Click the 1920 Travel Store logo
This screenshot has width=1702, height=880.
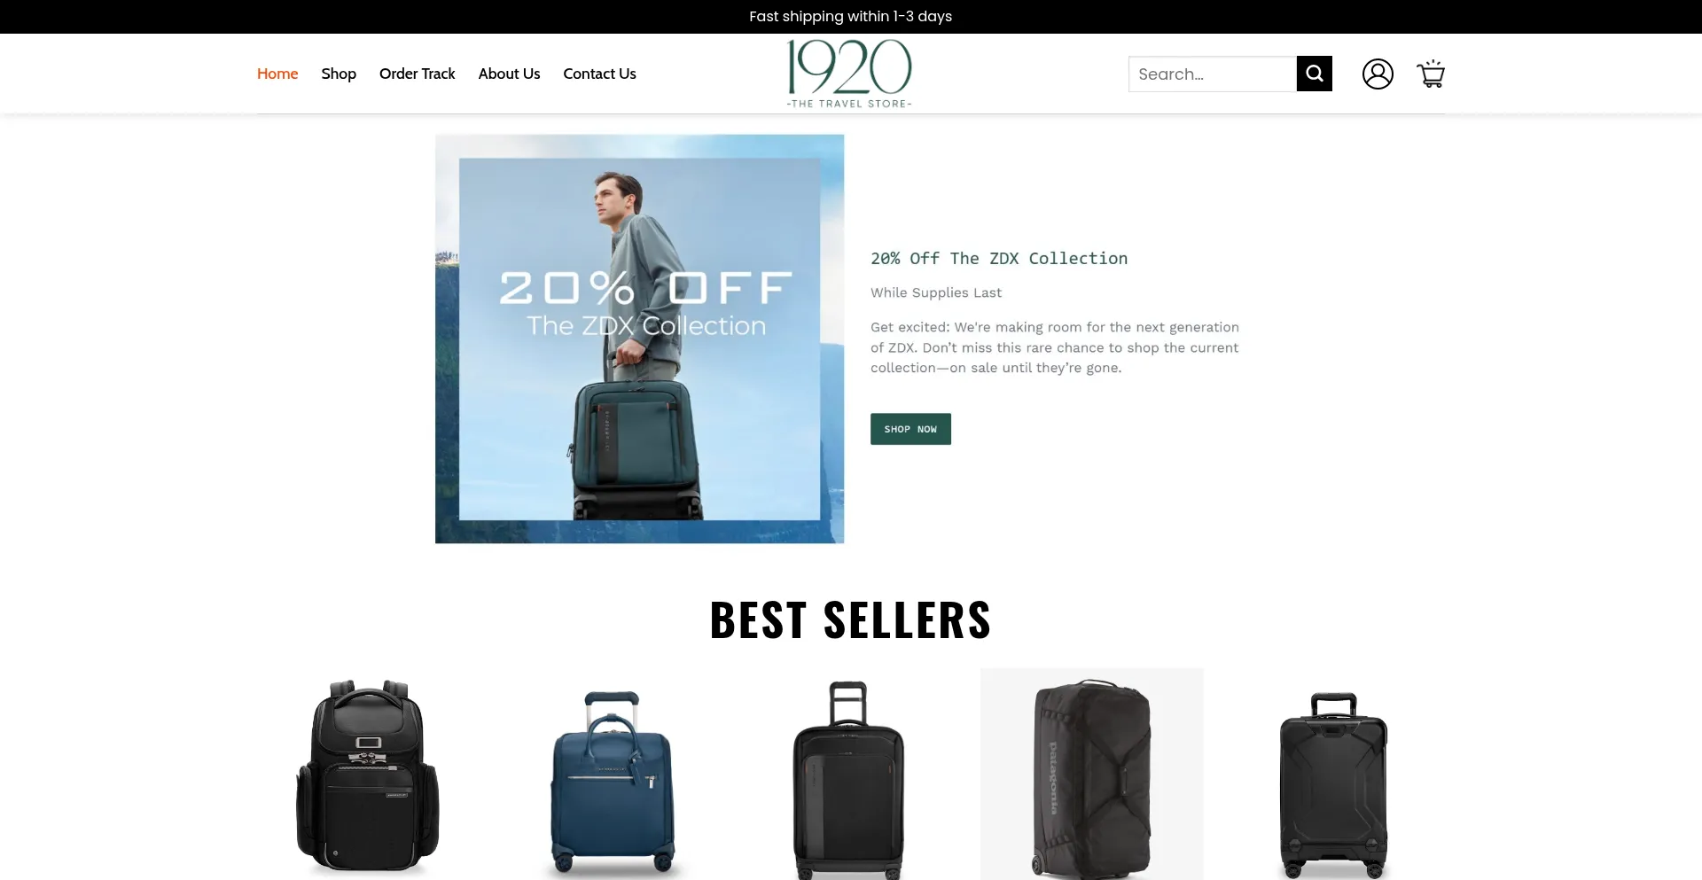[x=849, y=74]
